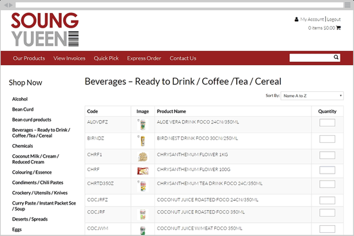Click the quantity field for Chrysanthemum Flower 1KG

coord(327,155)
